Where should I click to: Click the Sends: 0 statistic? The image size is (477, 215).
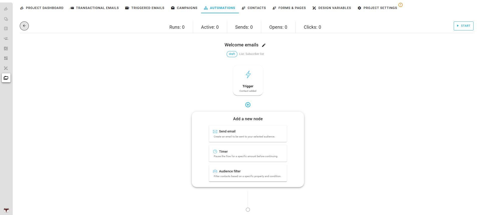[x=244, y=27]
